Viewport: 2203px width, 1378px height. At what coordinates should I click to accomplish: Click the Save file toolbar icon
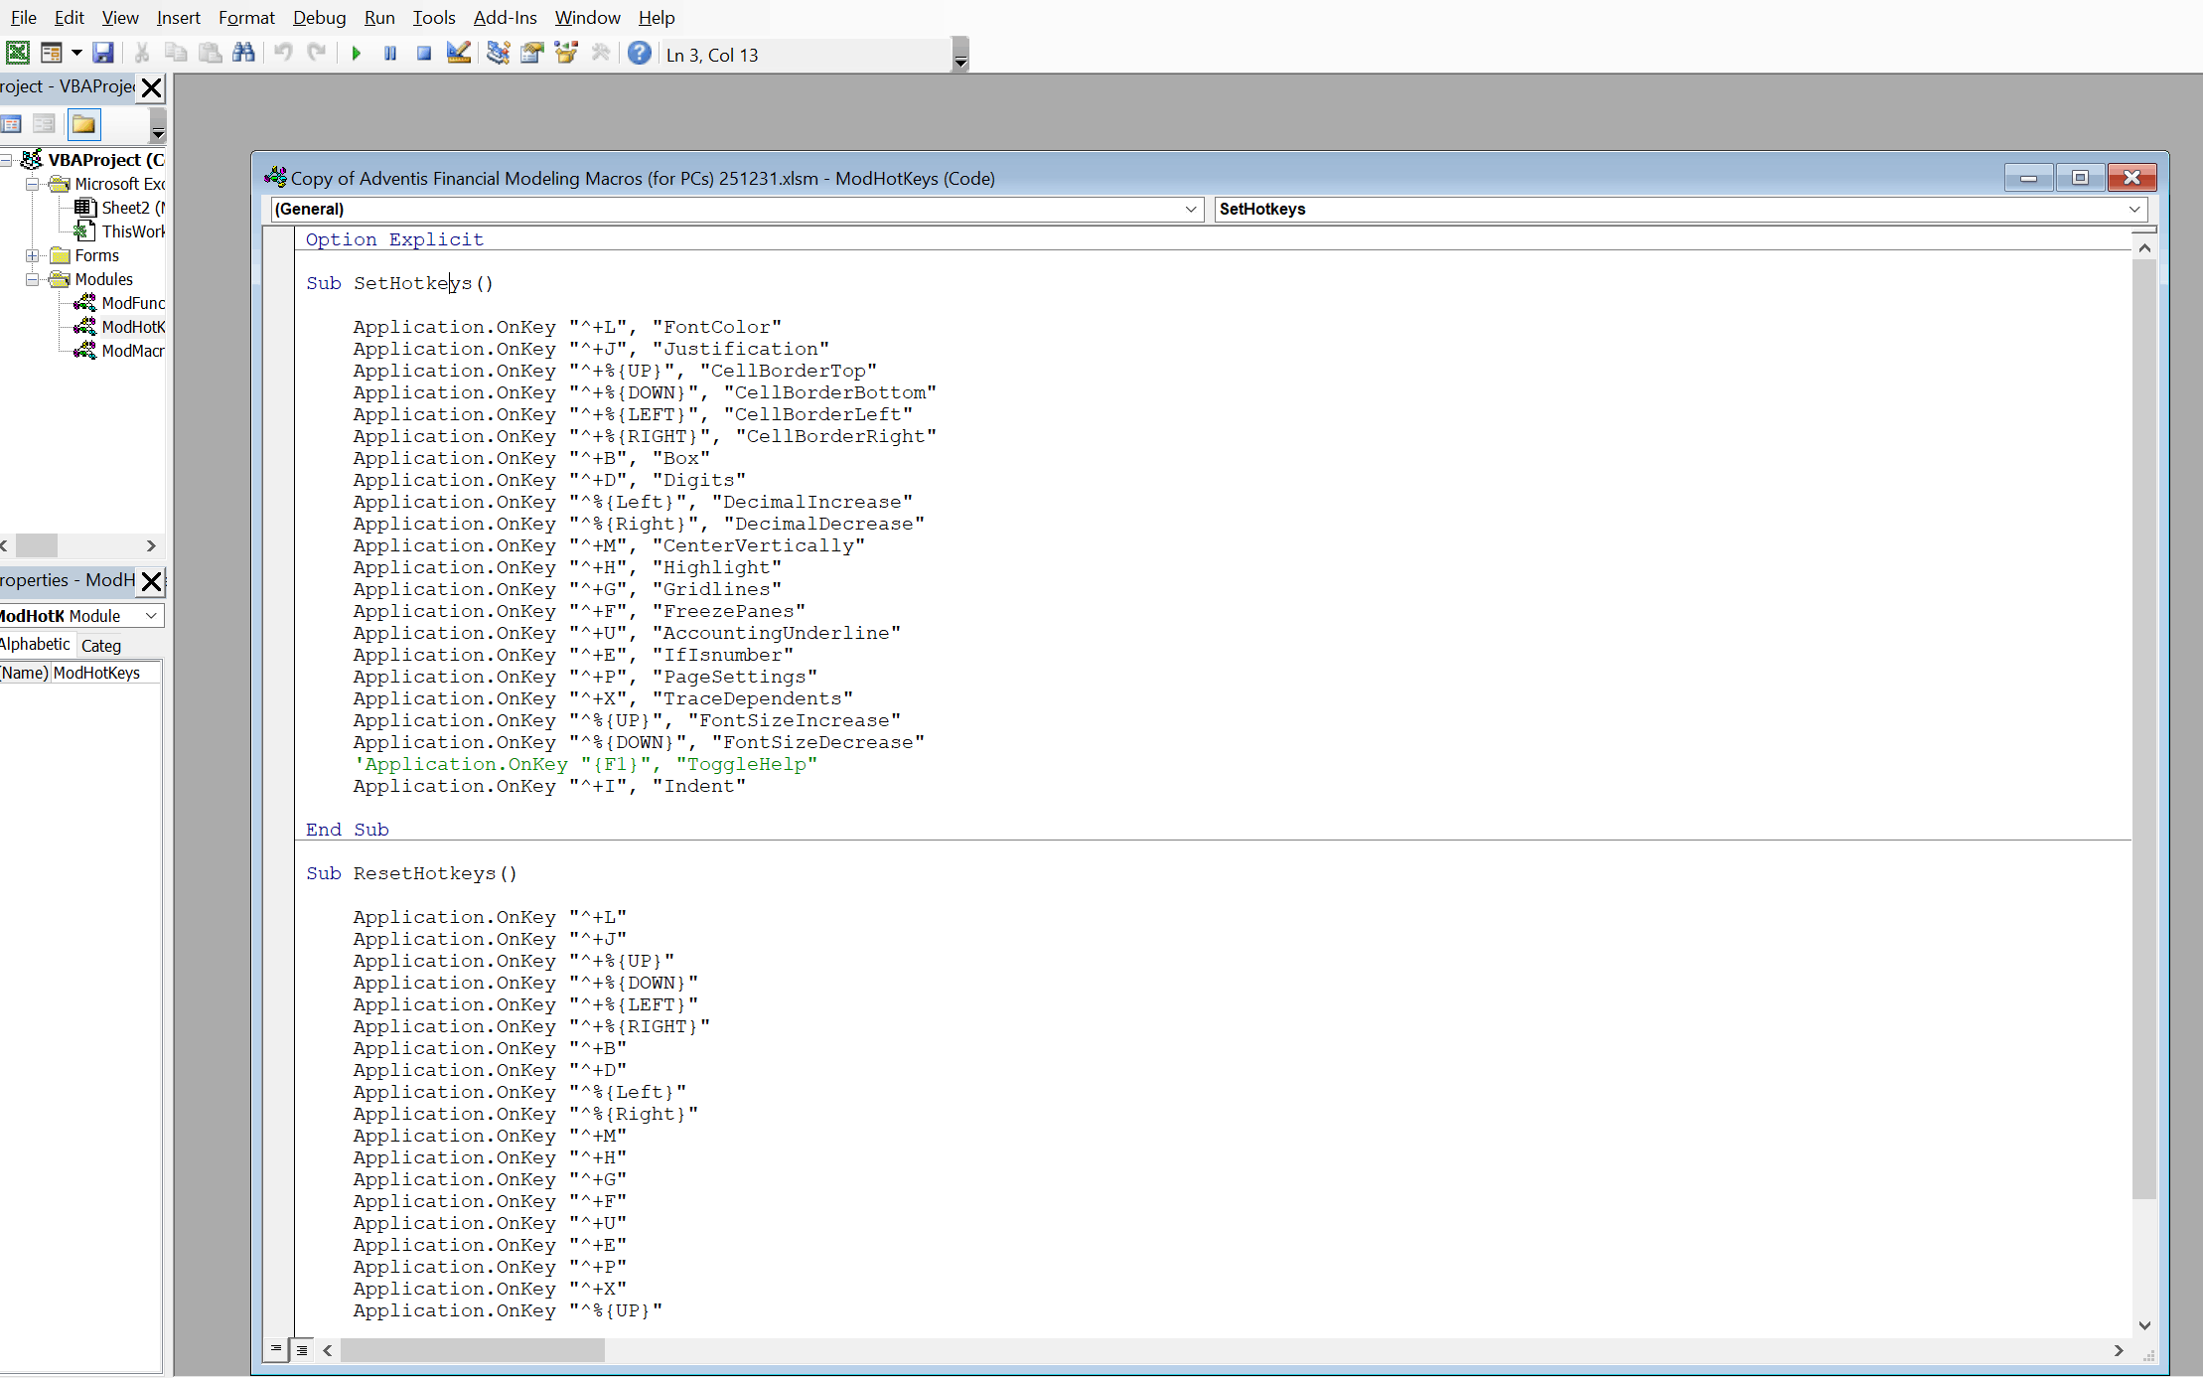click(103, 54)
